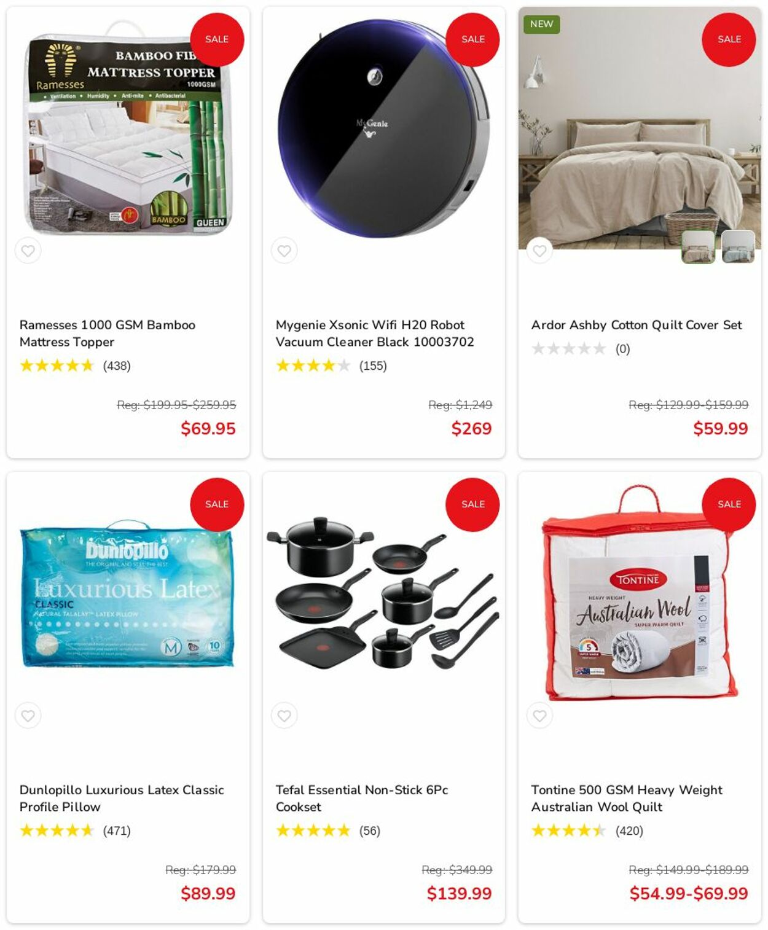Open Ardor Ashby Cotton Quilt Cover Set title
The height and width of the screenshot is (930, 768).
[x=637, y=325]
